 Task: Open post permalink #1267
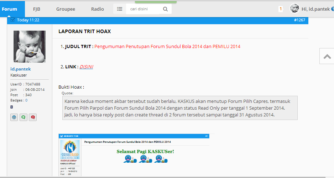(299, 20)
